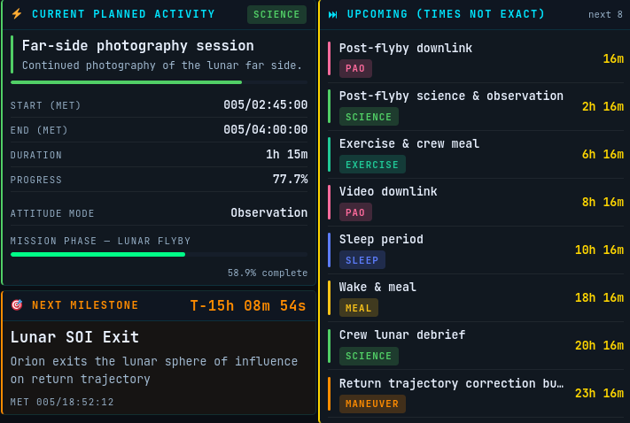Click the 'MET 005/18:52:12' milestone time
This screenshot has height=423, width=630.
click(62, 402)
